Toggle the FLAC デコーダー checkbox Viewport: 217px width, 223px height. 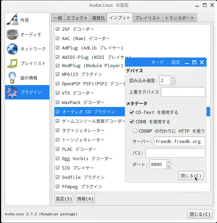coord(57,149)
